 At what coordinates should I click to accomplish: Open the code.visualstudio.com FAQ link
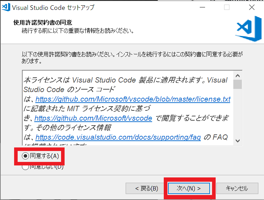(x=118, y=137)
